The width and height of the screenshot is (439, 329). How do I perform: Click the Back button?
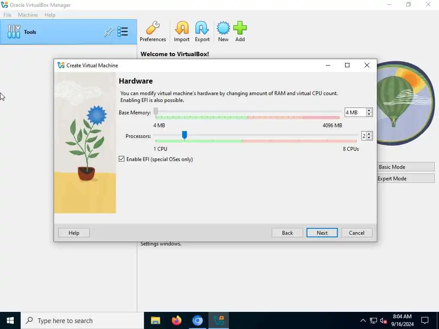(x=287, y=233)
